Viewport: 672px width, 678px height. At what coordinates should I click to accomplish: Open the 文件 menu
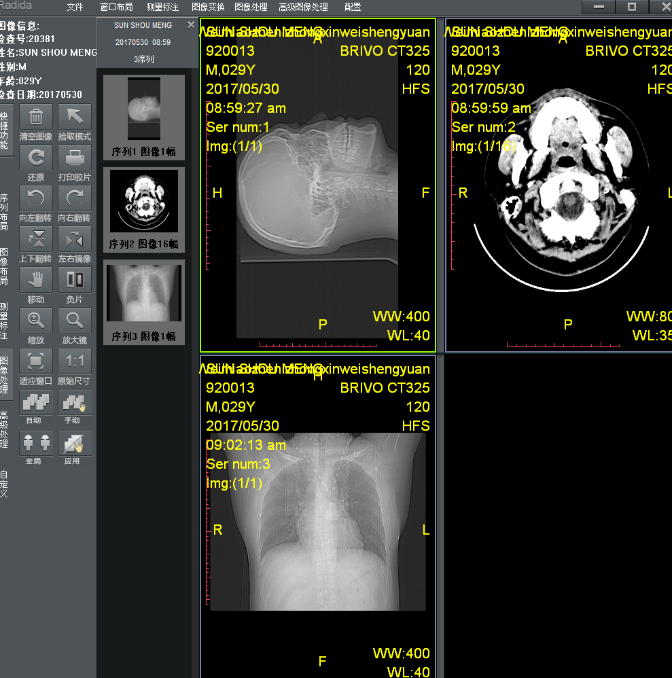coord(75,7)
